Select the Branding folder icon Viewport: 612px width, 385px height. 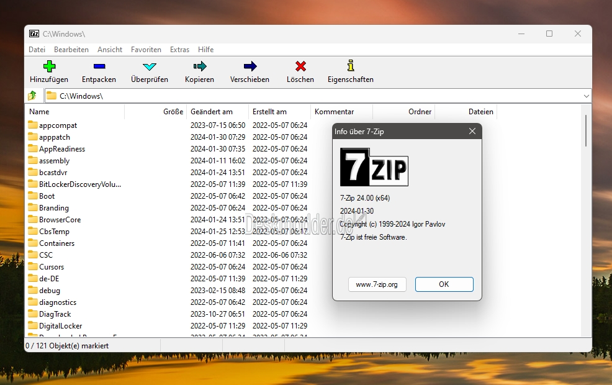pyautogui.click(x=33, y=207)
